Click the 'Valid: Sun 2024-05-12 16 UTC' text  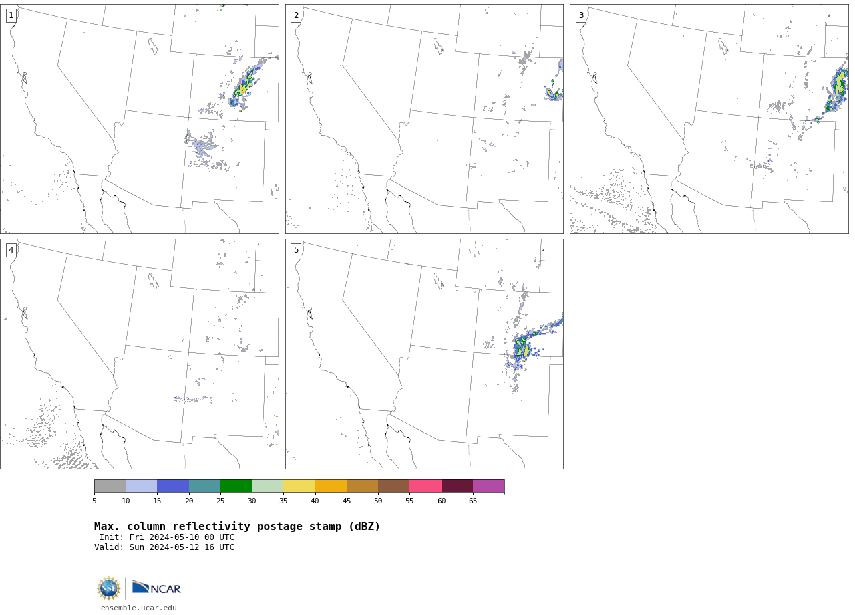pyautogui.click(x=164, y=547)
